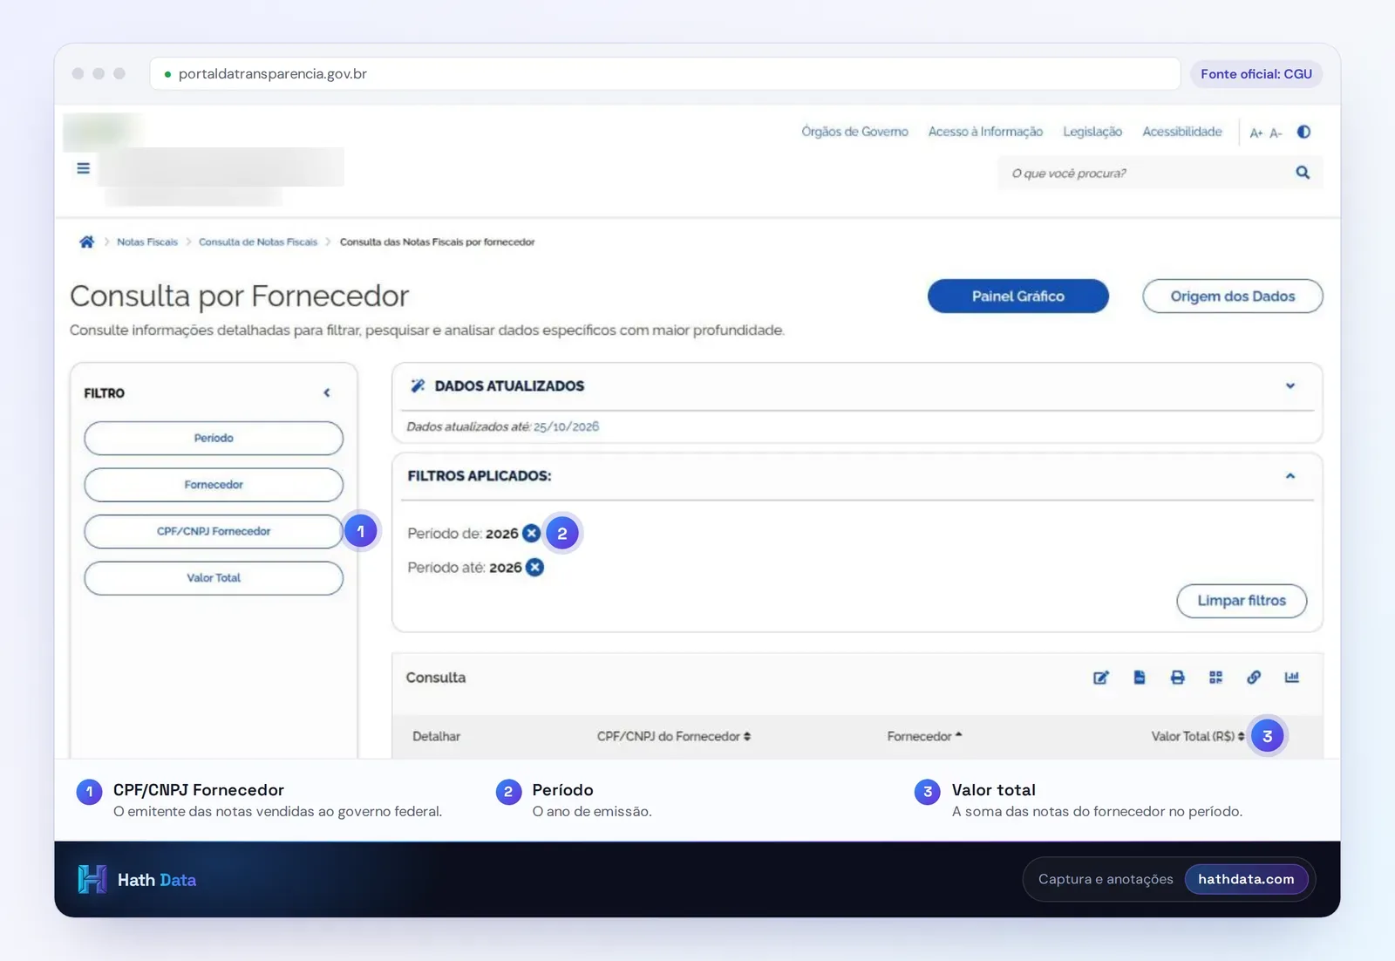Click the hathdata.com link
The width and height of the screenshot is (1395, 961).
click(1246, 879)
